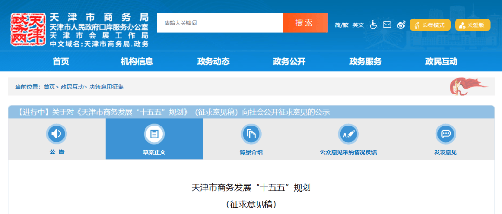Open the 机构信息 navigation menu
This screenshot has width=502, height=214.
click(137, 62)
